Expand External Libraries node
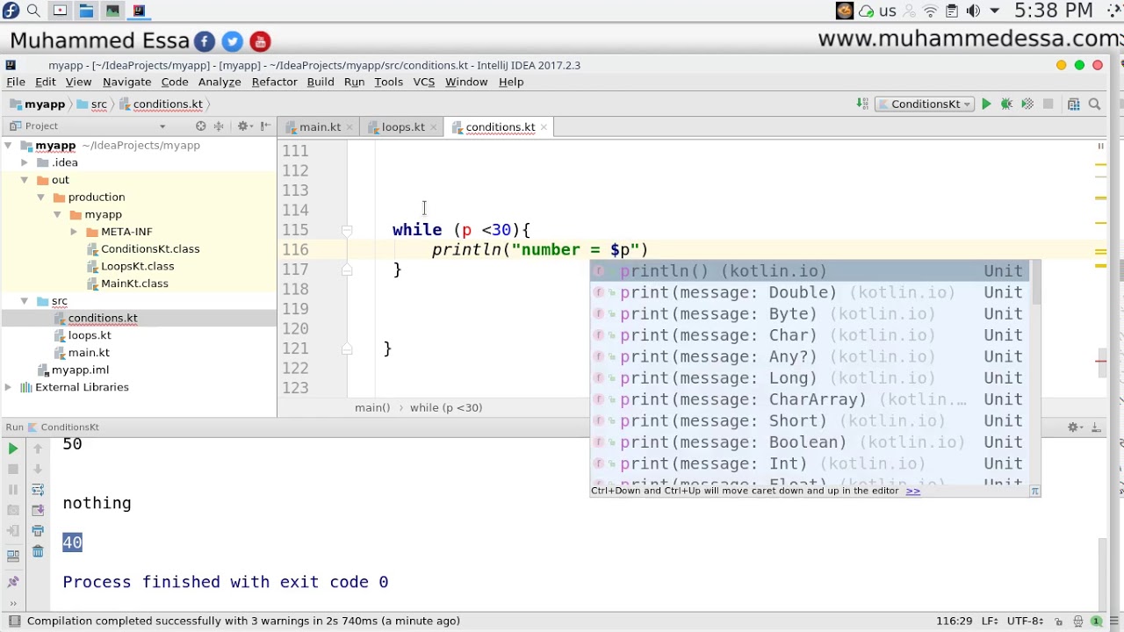This screenshot has height=632, width=1124. pos(8,387)
